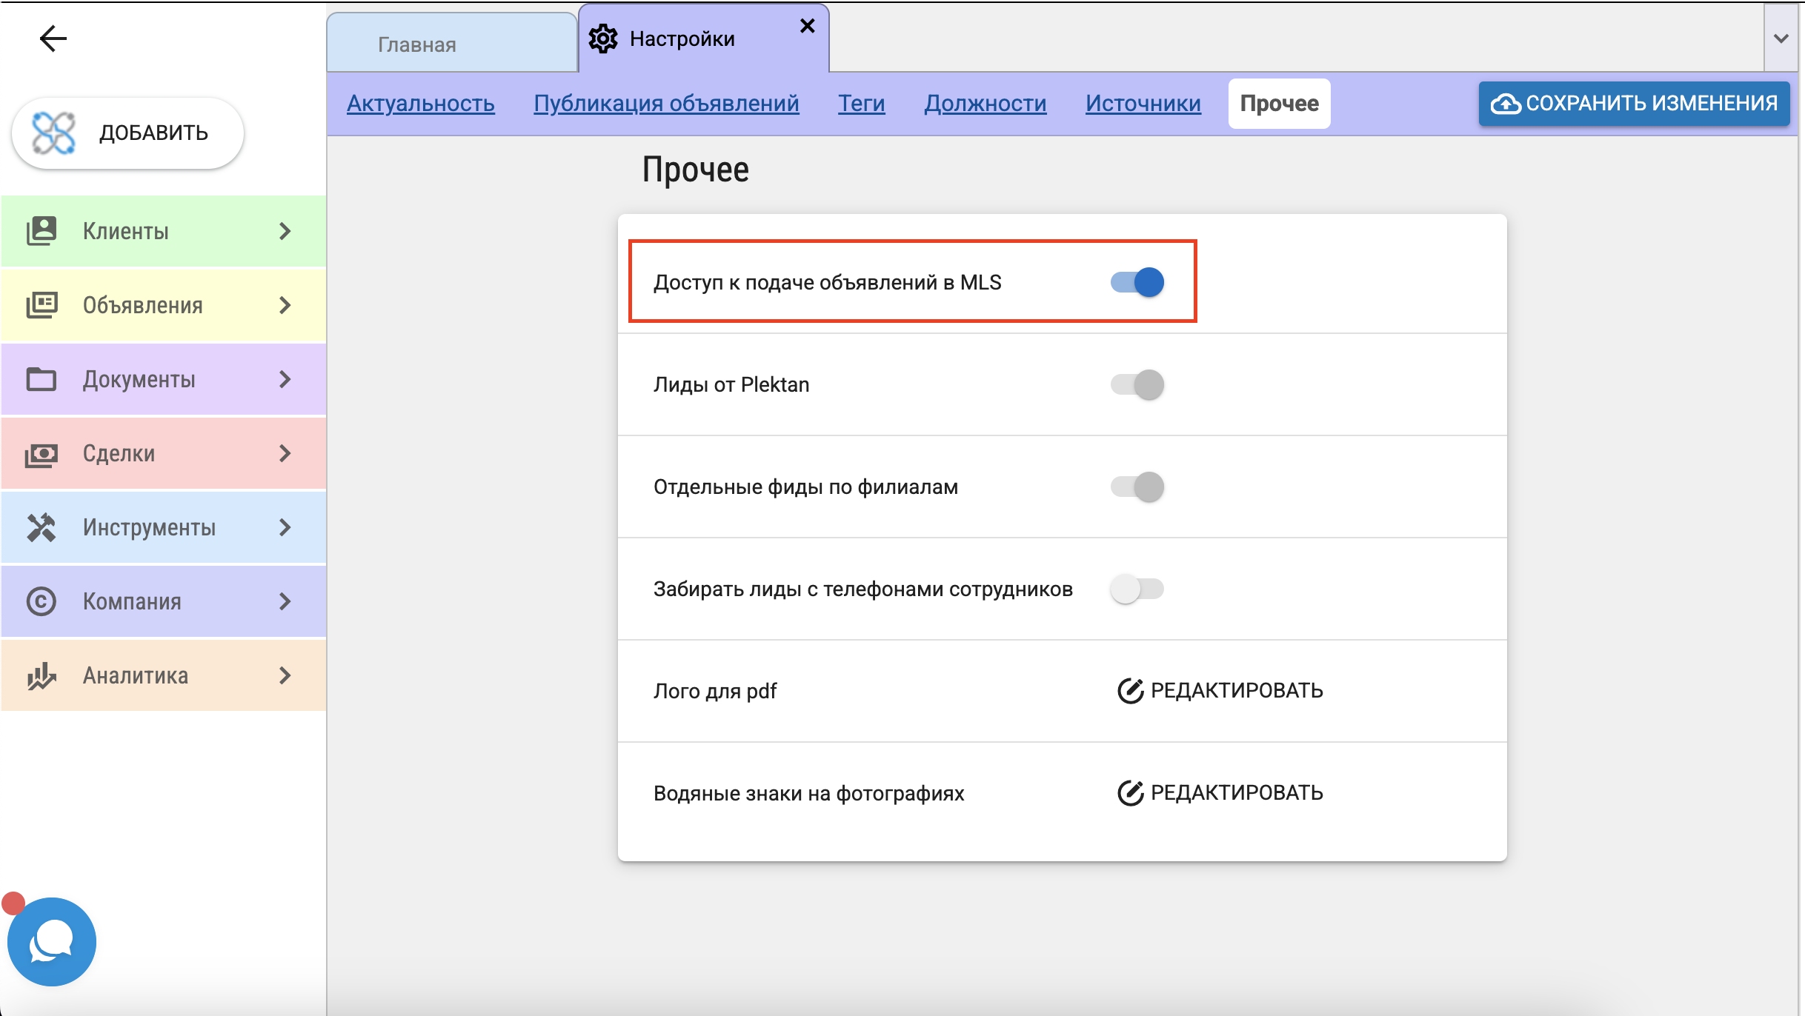Image resolution: width=1805 pixels, height=1016 pixels.
Task: Switch to the Главная tab
Action: [452, 43]
